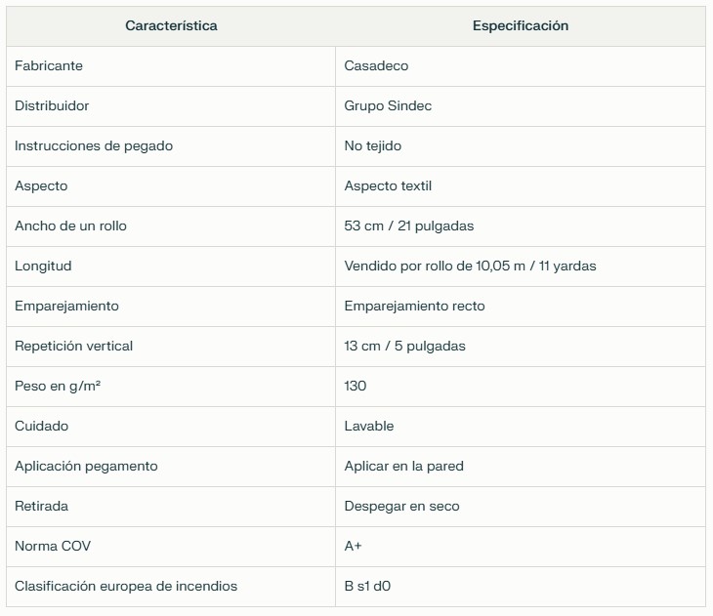This screenshot has height=616, width=713.
Task: Click the Casadeco manufacturer value
Action: [376, 66]
